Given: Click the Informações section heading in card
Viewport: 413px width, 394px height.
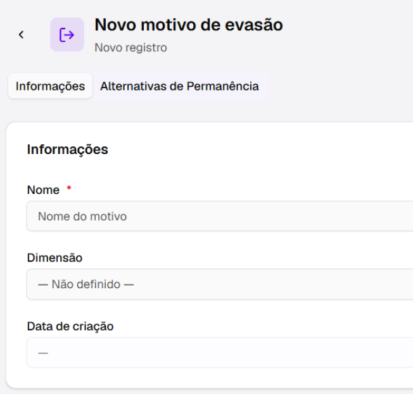Looking at the screenshot, I should 68,149.
